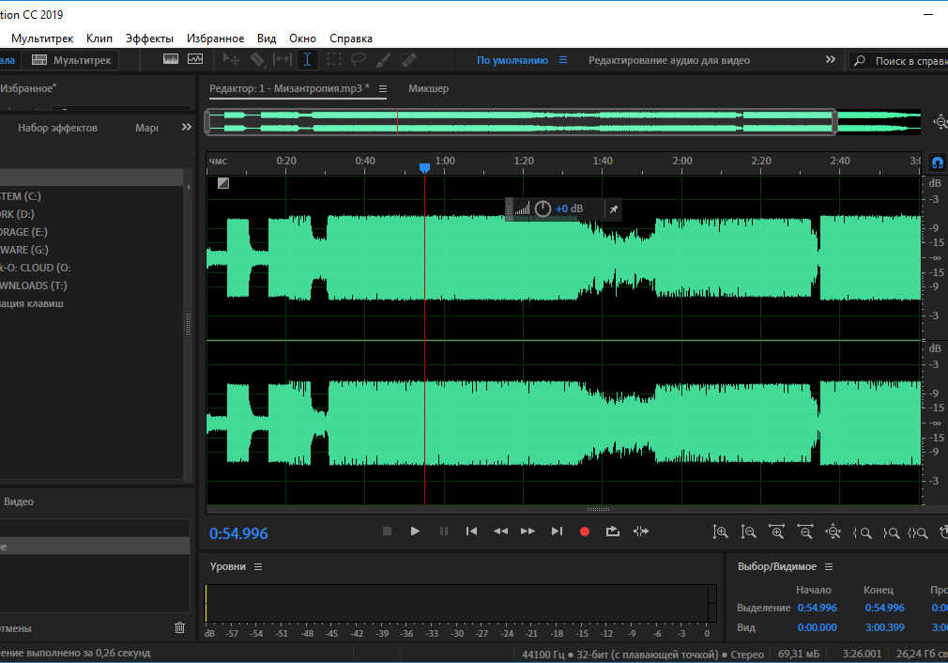The width and height of the screenshot is (948, 663).
Task: Select the Marquee Selection tool
Action: [334, 59]
